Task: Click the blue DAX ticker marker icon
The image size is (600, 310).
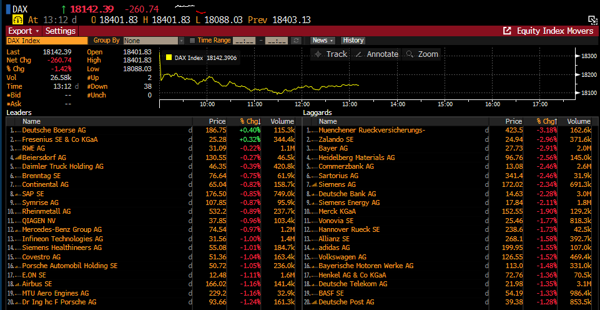Action: 7,9
